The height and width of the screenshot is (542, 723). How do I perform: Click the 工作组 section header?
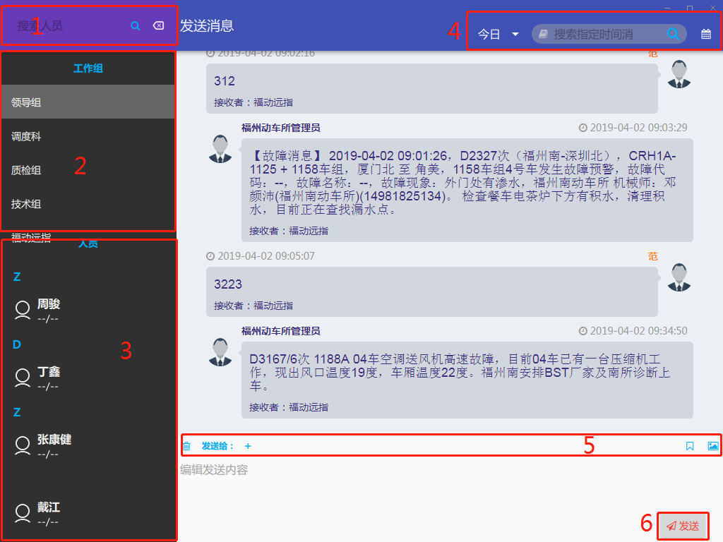coord(88,68)
